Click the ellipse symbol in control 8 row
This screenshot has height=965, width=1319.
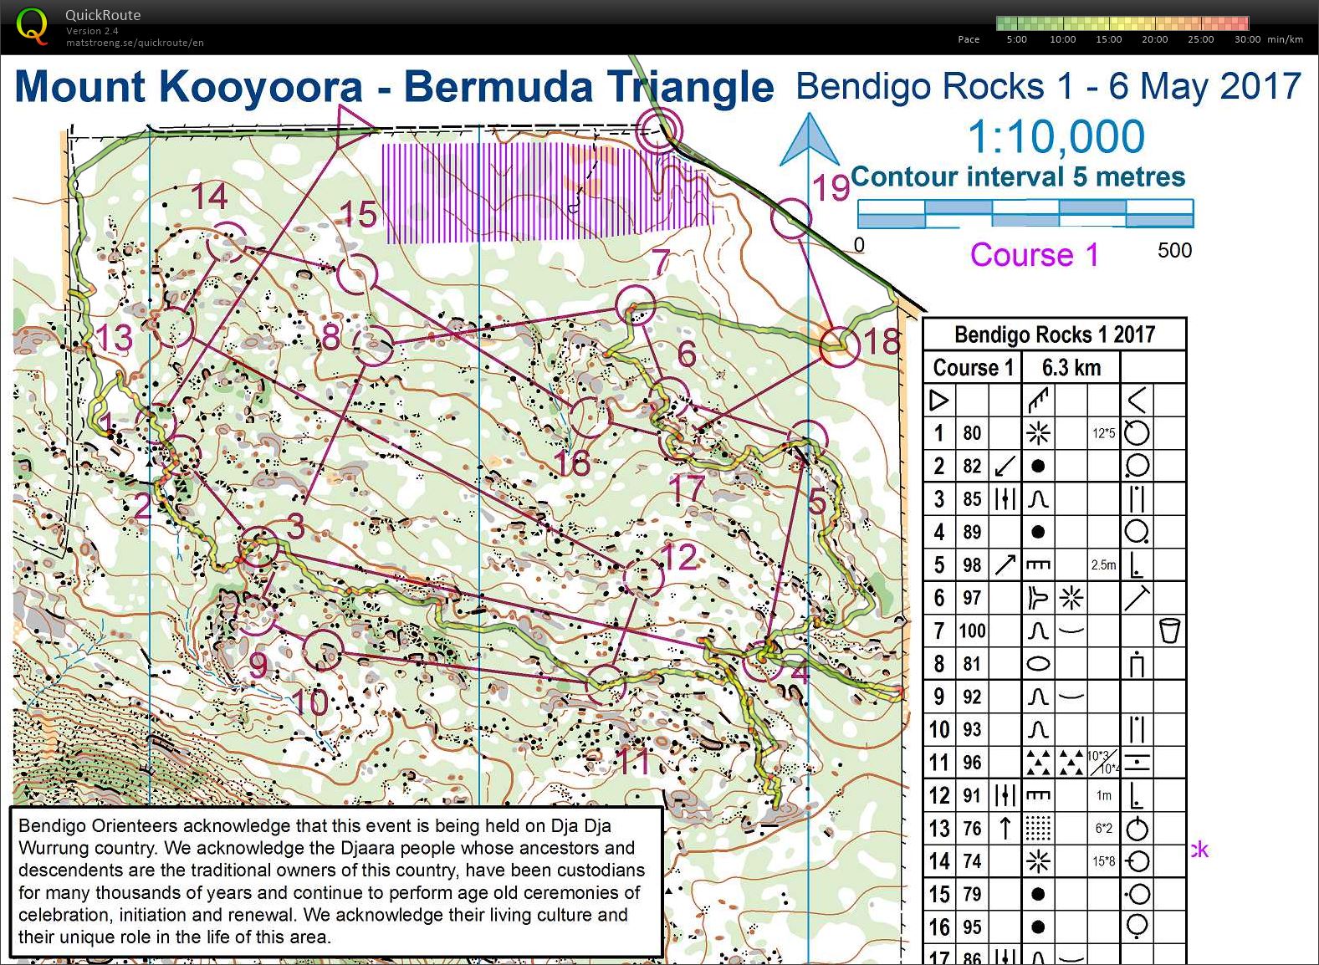coord(1038,663)
